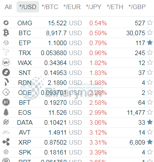The width and height of the screenshot is (154, 162).
Task: Switch to the */EUR pairs tab
Action: [72, 7]
